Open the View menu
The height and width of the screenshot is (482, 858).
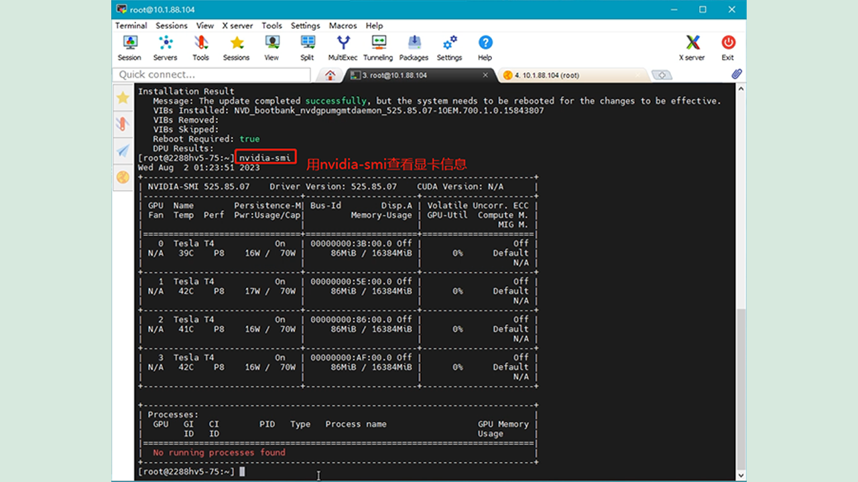pyautogui.click(x=204, y=25)
